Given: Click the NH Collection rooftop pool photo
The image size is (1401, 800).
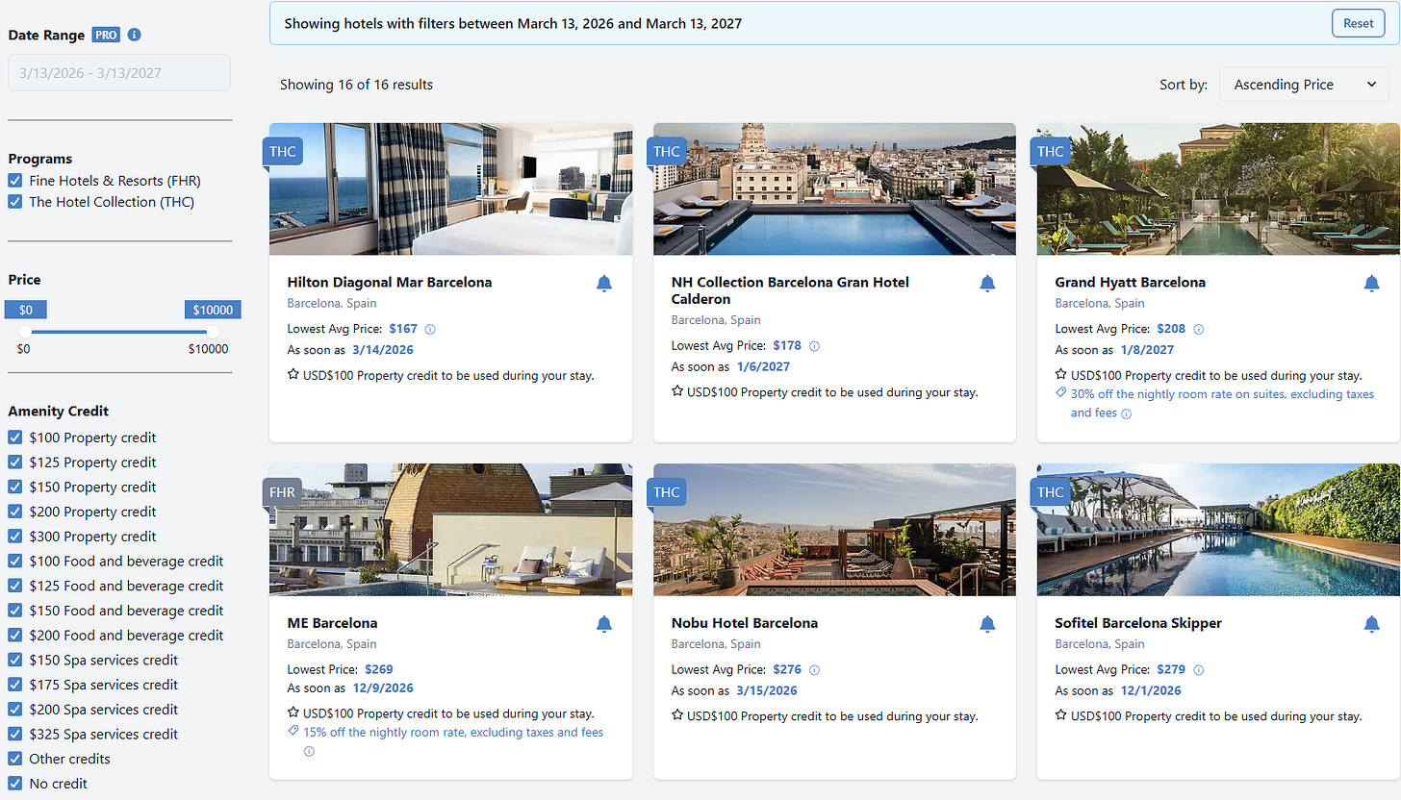Looking at the screenshot, I should 834,189.
